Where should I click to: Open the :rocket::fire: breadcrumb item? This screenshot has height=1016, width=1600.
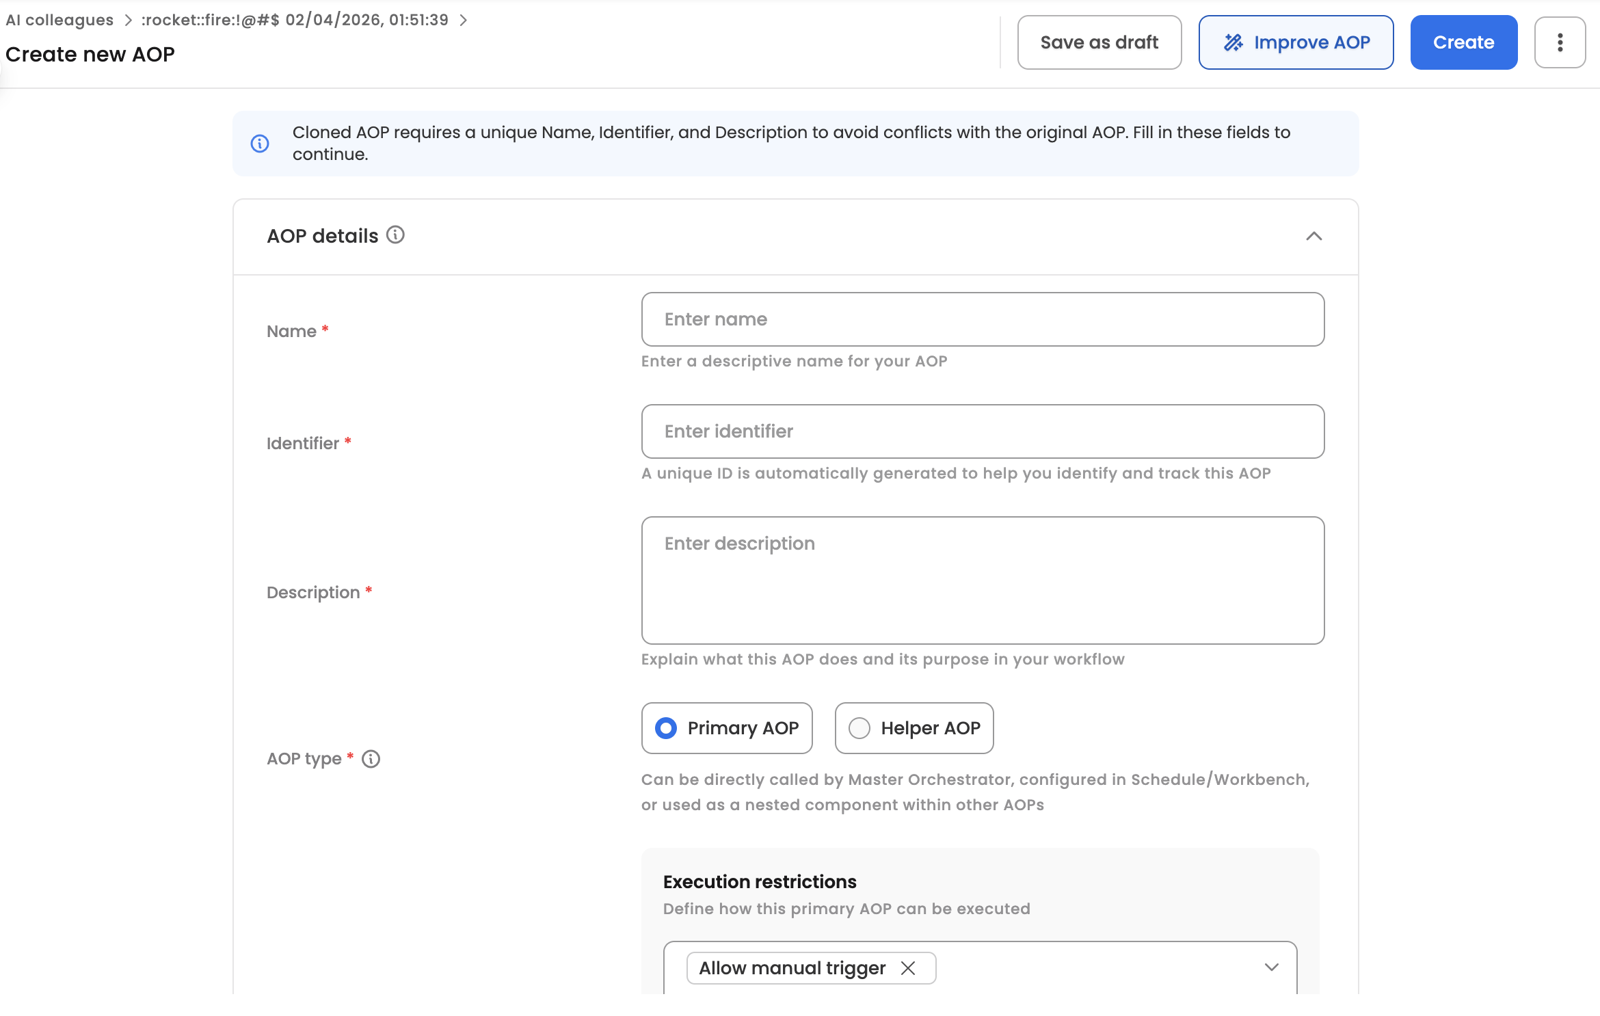click(295, 20)
